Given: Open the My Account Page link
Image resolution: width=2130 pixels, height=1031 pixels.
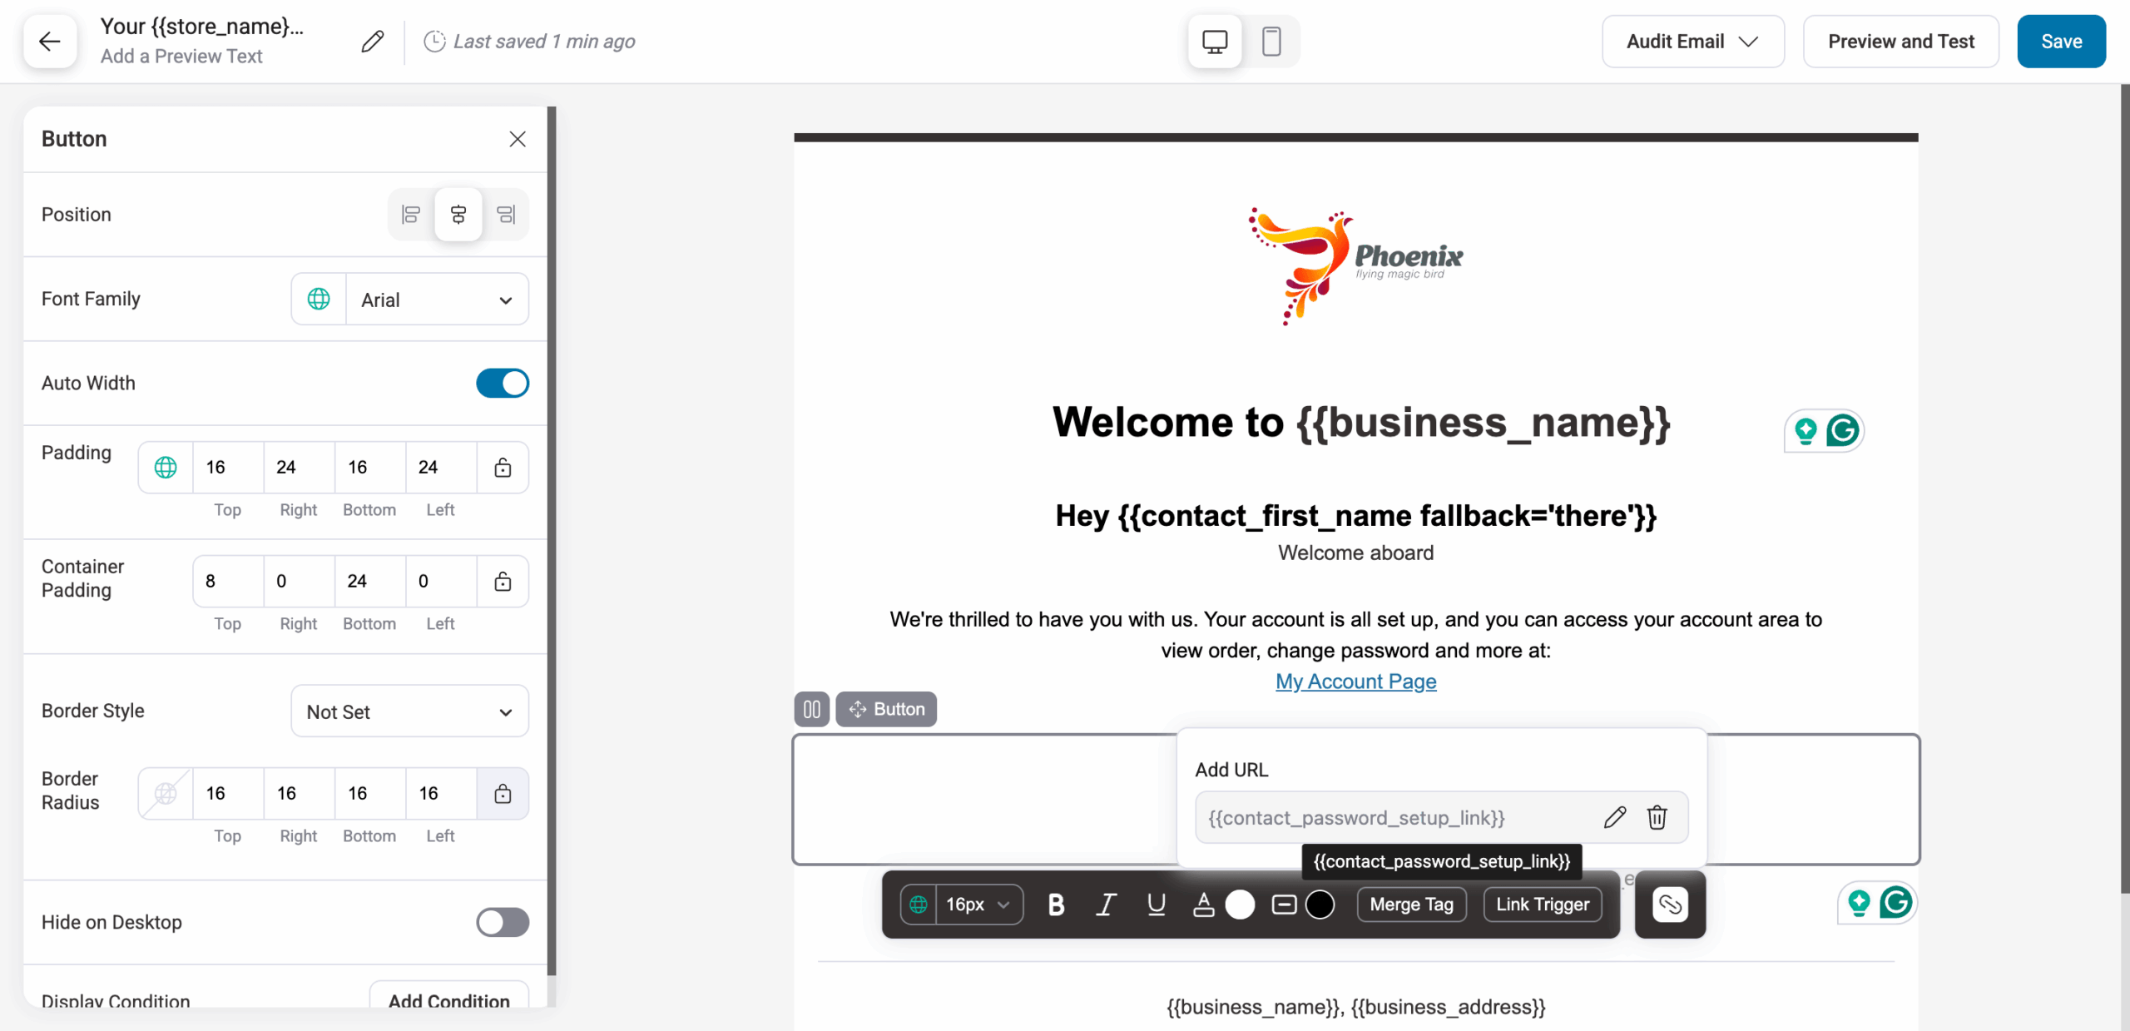Looking at the screenshot, I should click(x=1355, y=681).
